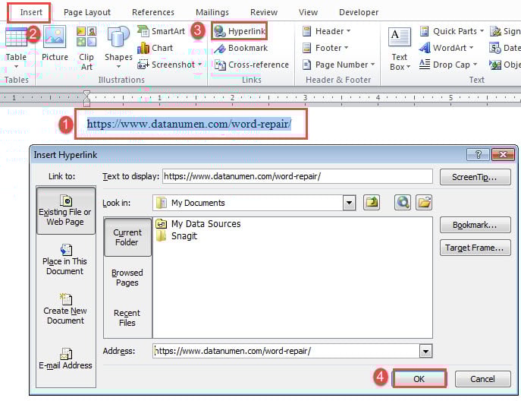The height and width of the screenshot is (401, 521).
Task: Switch to the Page Layout tab
Action: click(87, 12)
